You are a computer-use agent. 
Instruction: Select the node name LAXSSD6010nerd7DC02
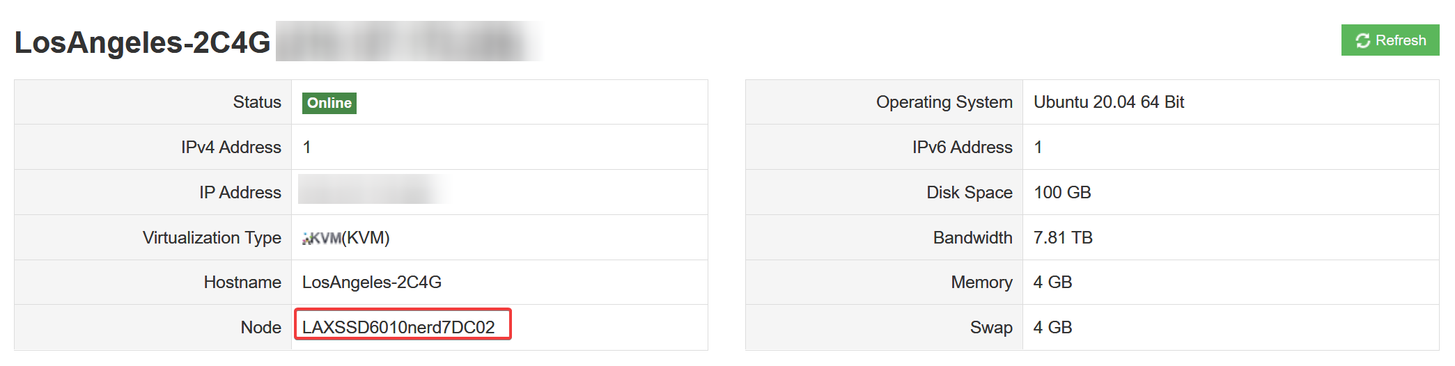click(398, 327)
